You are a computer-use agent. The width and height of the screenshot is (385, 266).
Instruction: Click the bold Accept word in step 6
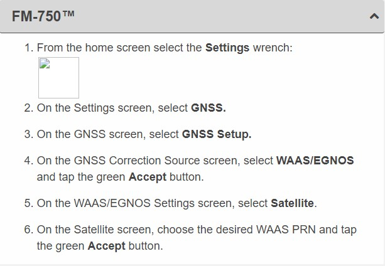(x=106, y=246)
